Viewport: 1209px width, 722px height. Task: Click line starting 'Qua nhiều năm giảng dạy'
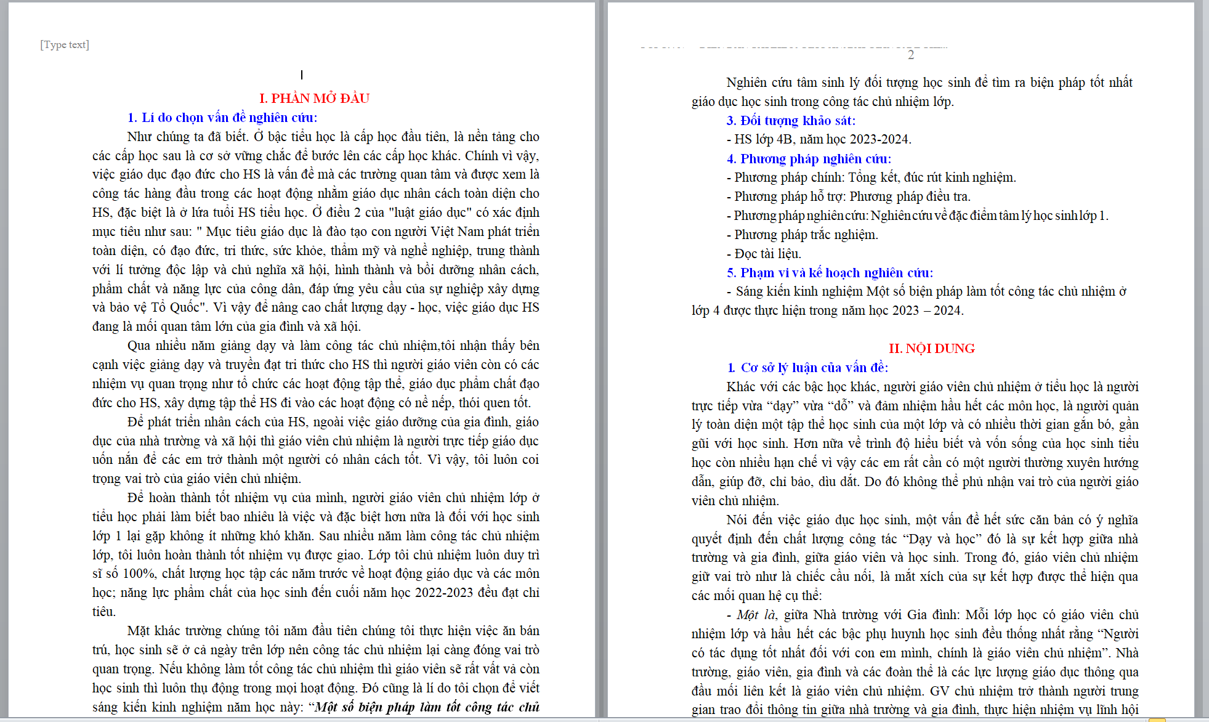pyautogui.click(x=333, y=346)
